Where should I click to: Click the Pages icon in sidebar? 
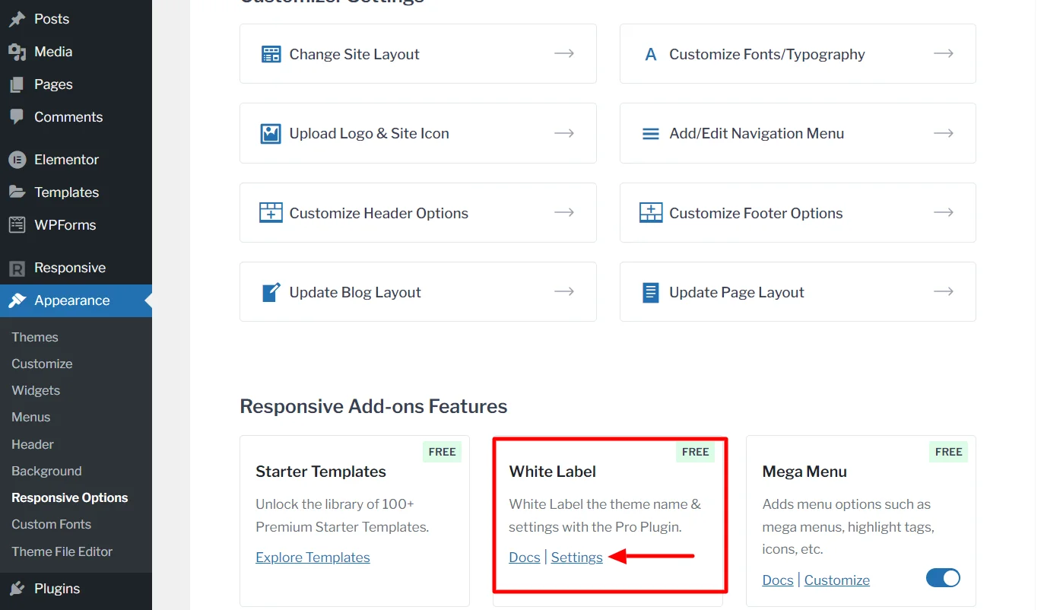[17, 84]
